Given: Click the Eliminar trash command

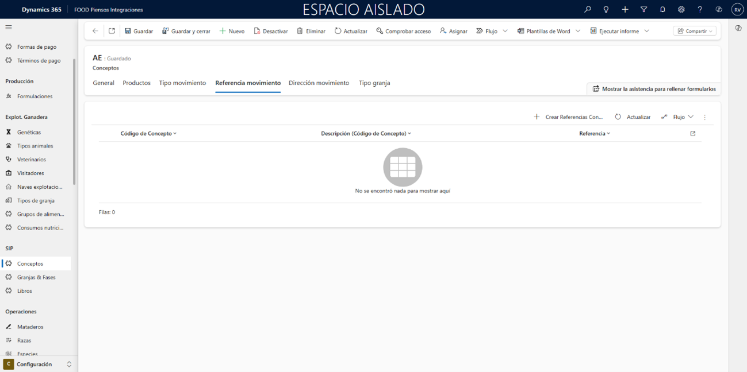Looking at the screenshot, I should pyautogui.click(x=311, y=31).
